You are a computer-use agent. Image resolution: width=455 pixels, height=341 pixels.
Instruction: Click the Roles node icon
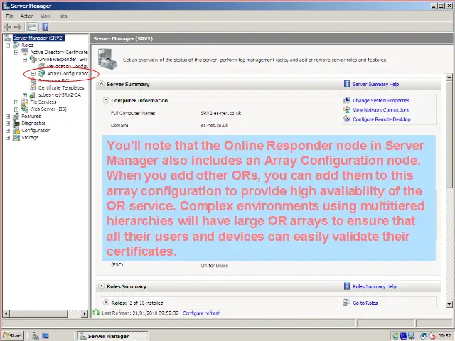[16, 45]
